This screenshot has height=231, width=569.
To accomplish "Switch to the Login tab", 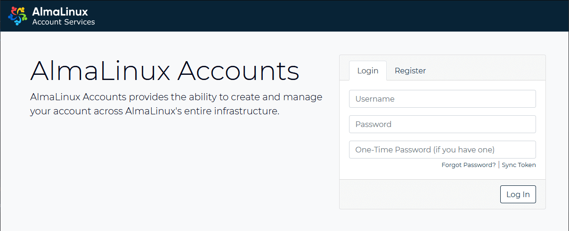I will [367, 71].
